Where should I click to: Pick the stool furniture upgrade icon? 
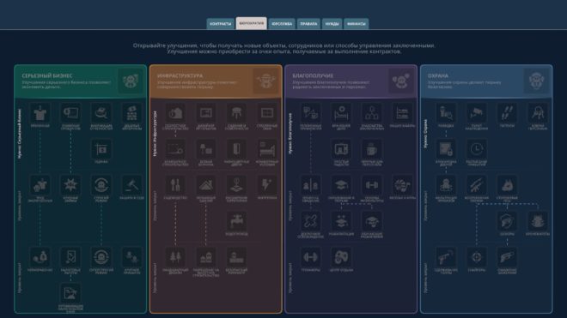pos(236,113)
